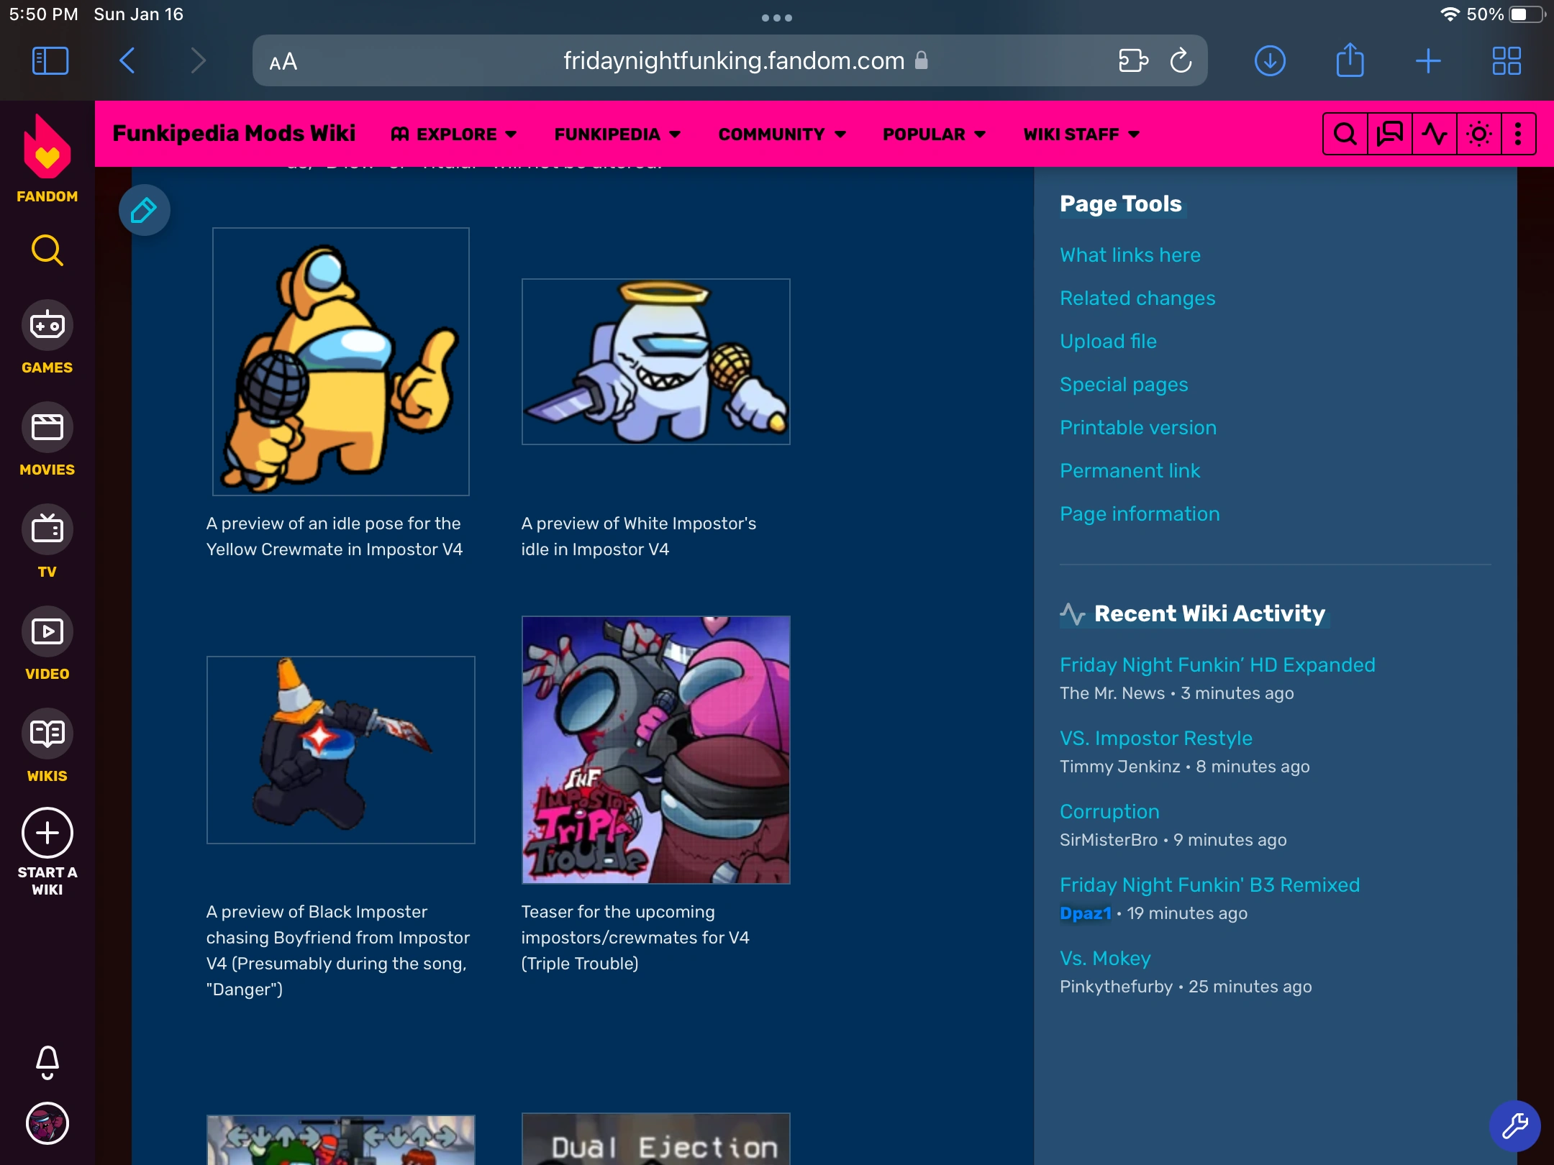Open the Funkipedia menu item
Viewport: 1554px width, 1165px height.
point(617,134)
